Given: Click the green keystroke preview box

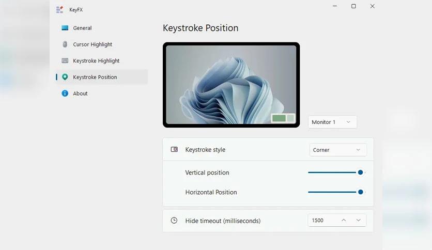Looking at the screenshot, I should point(279,118).
